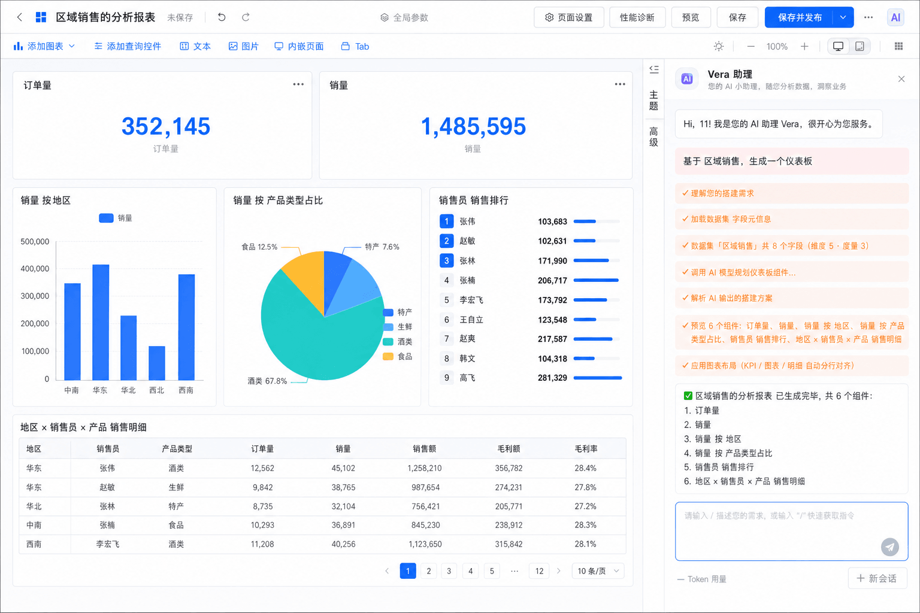This screenshot has width=920, height=613.
Task: Select the 高级 vertical tab
Action: coord(653,136)
